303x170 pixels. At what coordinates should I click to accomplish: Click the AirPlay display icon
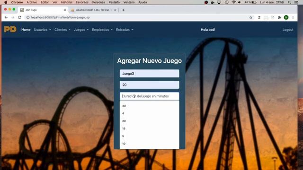219,2
